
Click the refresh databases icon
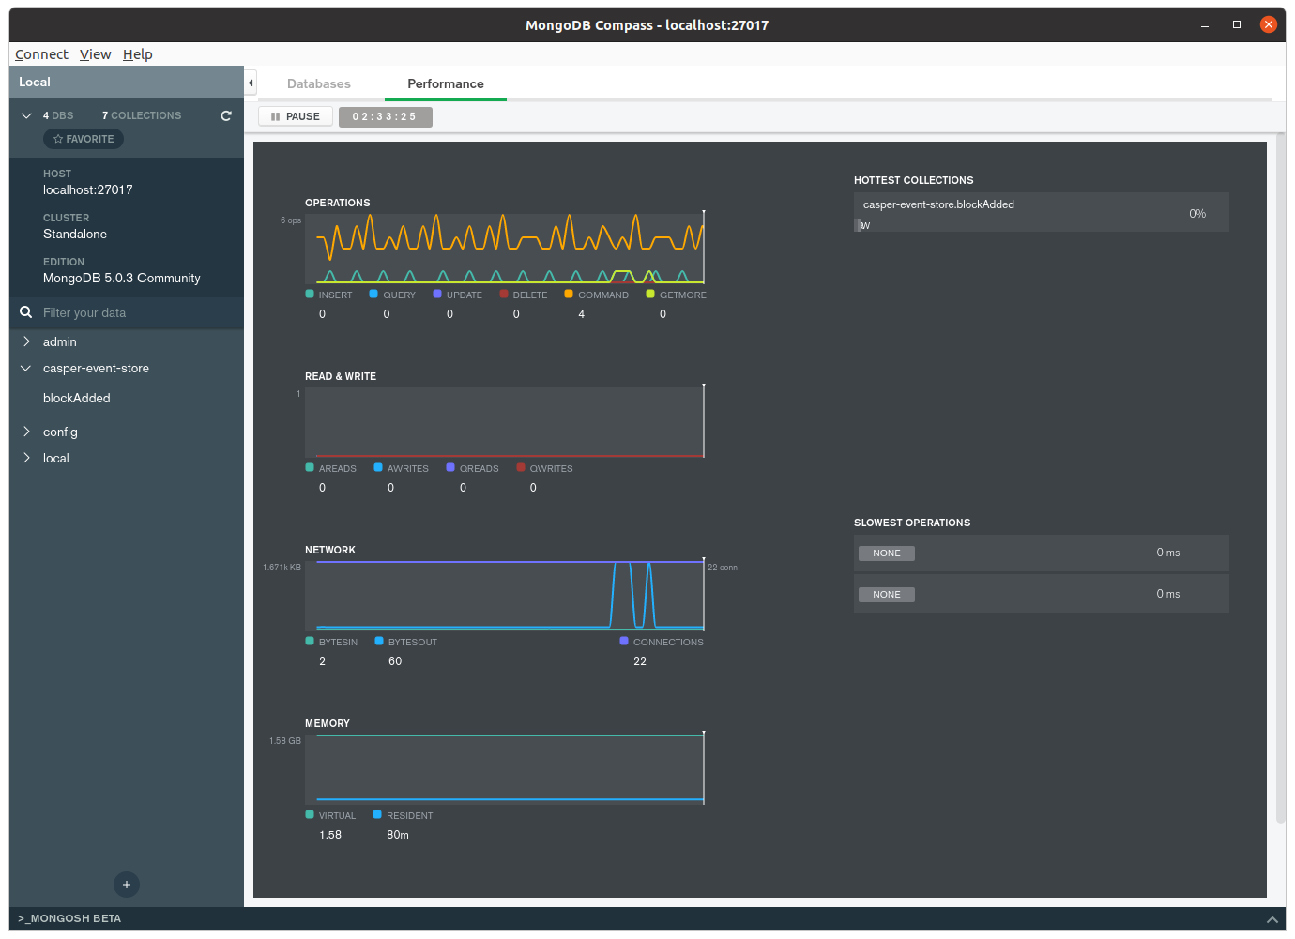tap(226, 115)
